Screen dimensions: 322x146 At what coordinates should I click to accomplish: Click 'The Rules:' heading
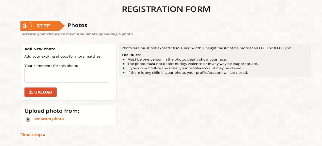(131, 55)
